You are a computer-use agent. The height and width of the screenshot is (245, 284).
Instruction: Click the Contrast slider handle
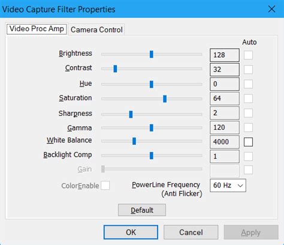coord(115,68)
